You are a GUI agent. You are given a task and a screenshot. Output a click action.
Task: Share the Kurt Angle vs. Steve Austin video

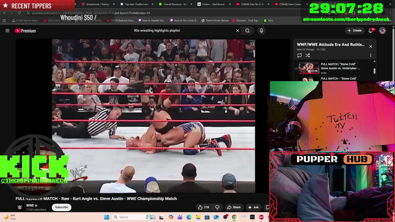click(234, 207)
